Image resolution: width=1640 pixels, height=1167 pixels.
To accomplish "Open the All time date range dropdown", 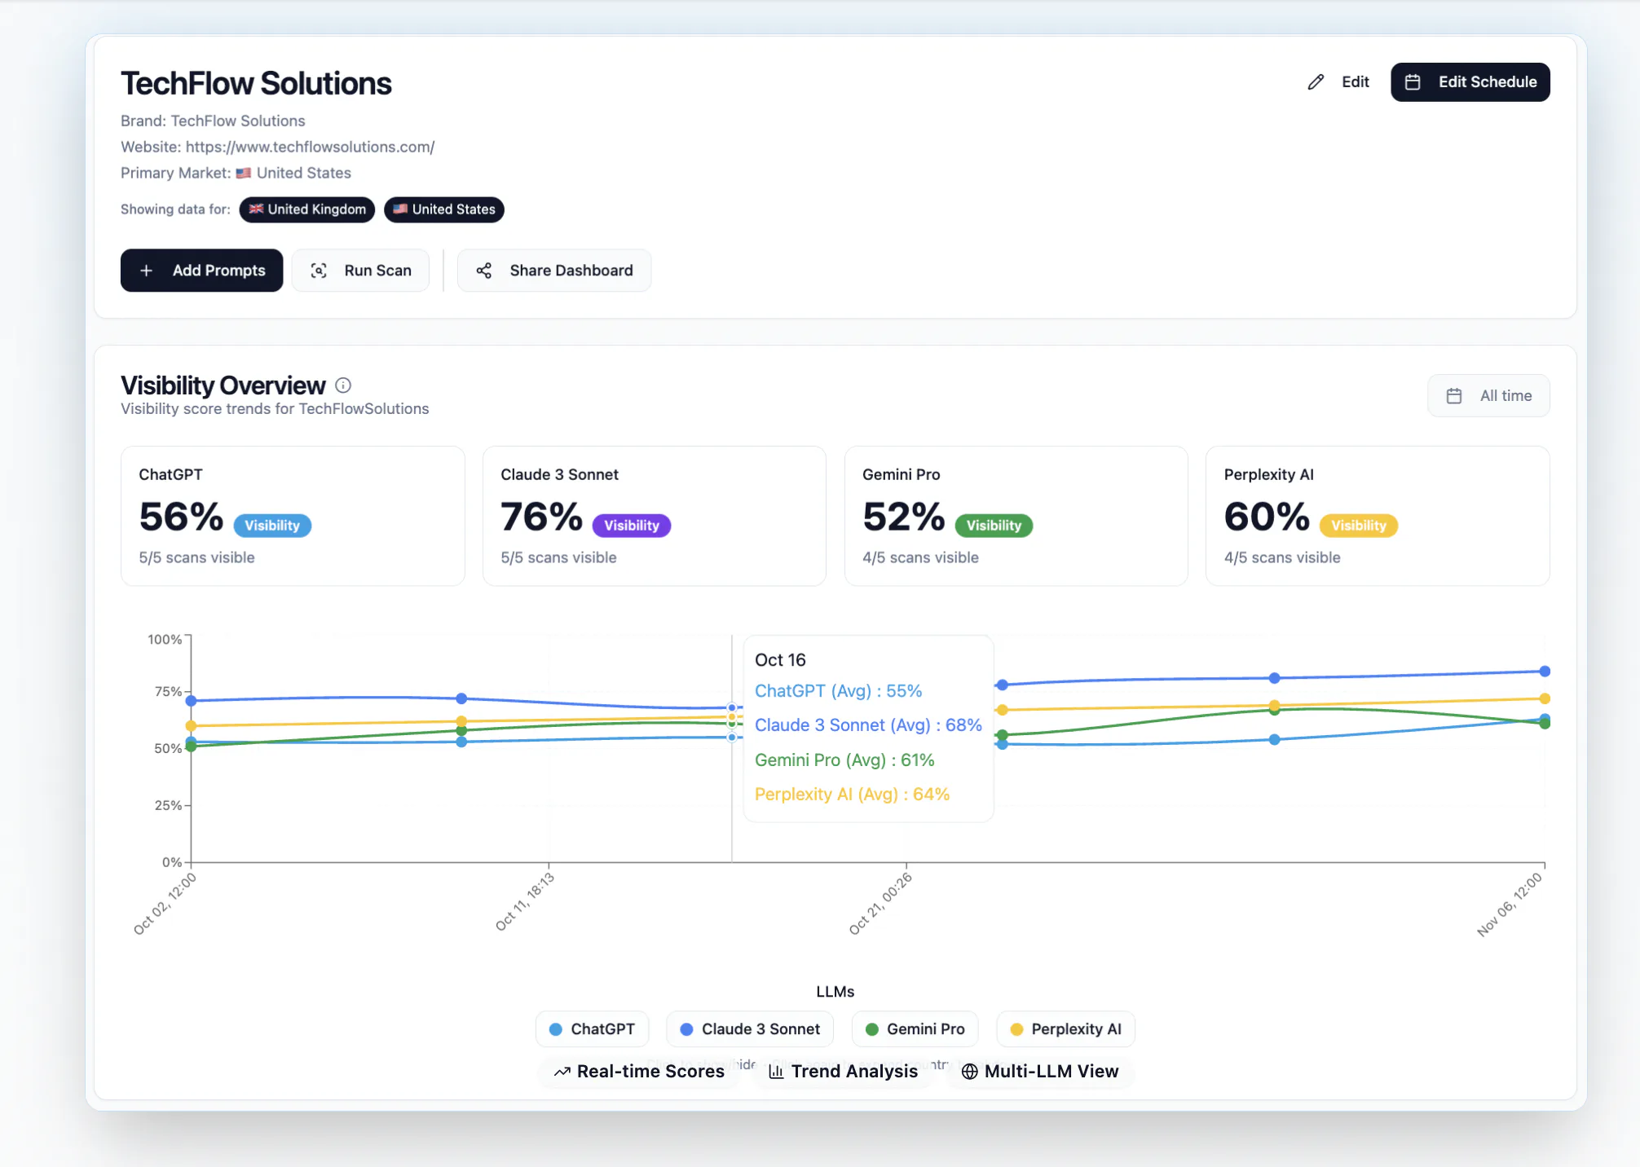I will coord(1488,396).
